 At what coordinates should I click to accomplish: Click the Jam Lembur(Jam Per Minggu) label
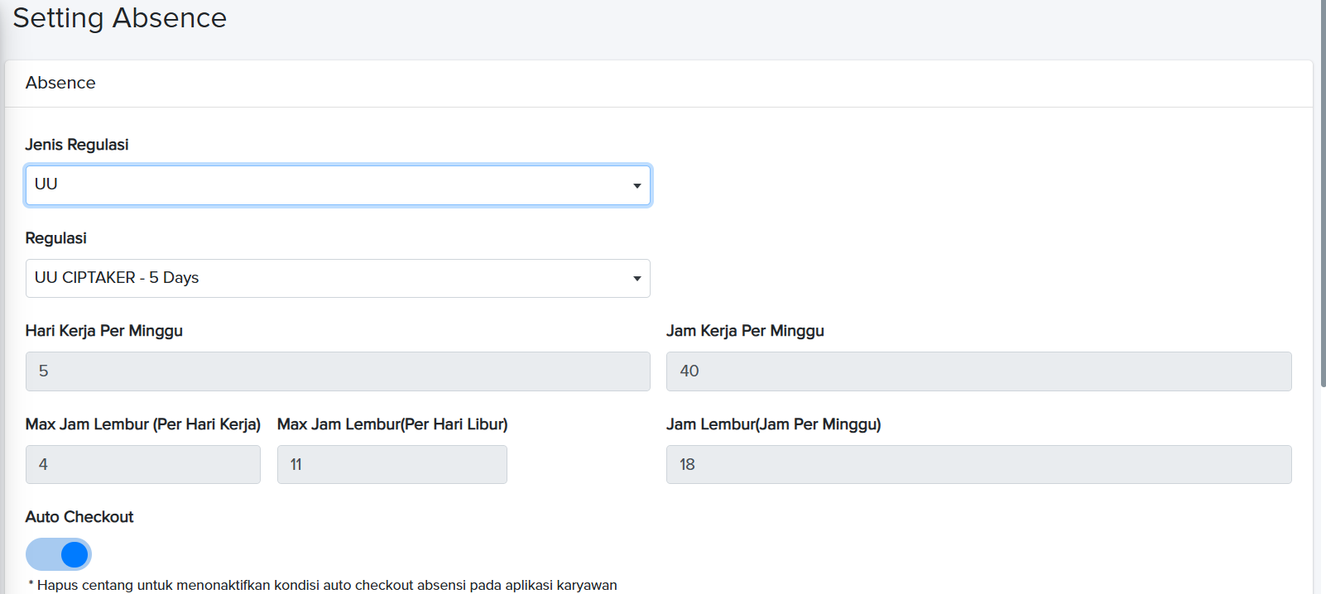coord(773,424)
